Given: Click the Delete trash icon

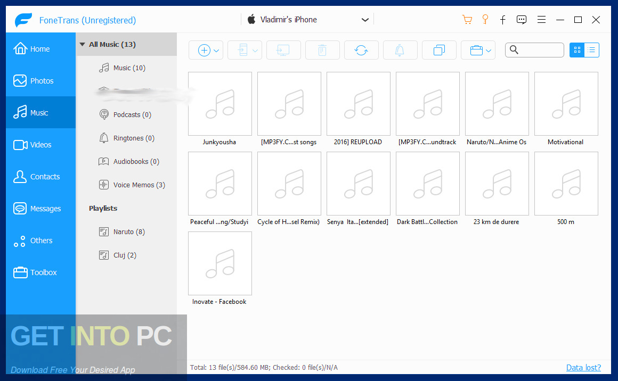Looking at the screenshot, I should [x=322, y=50].
